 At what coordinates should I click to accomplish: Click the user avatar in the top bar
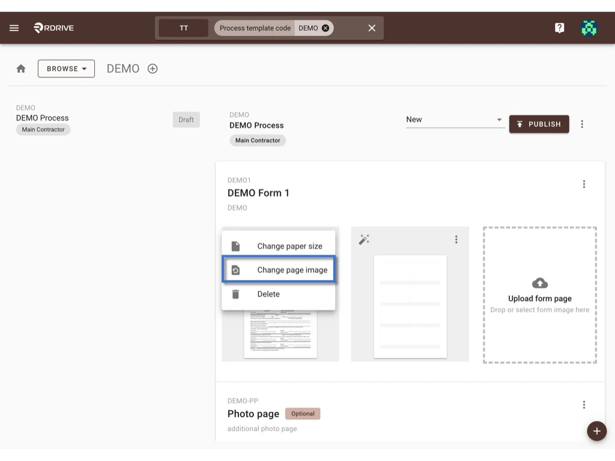coord(589,28)
